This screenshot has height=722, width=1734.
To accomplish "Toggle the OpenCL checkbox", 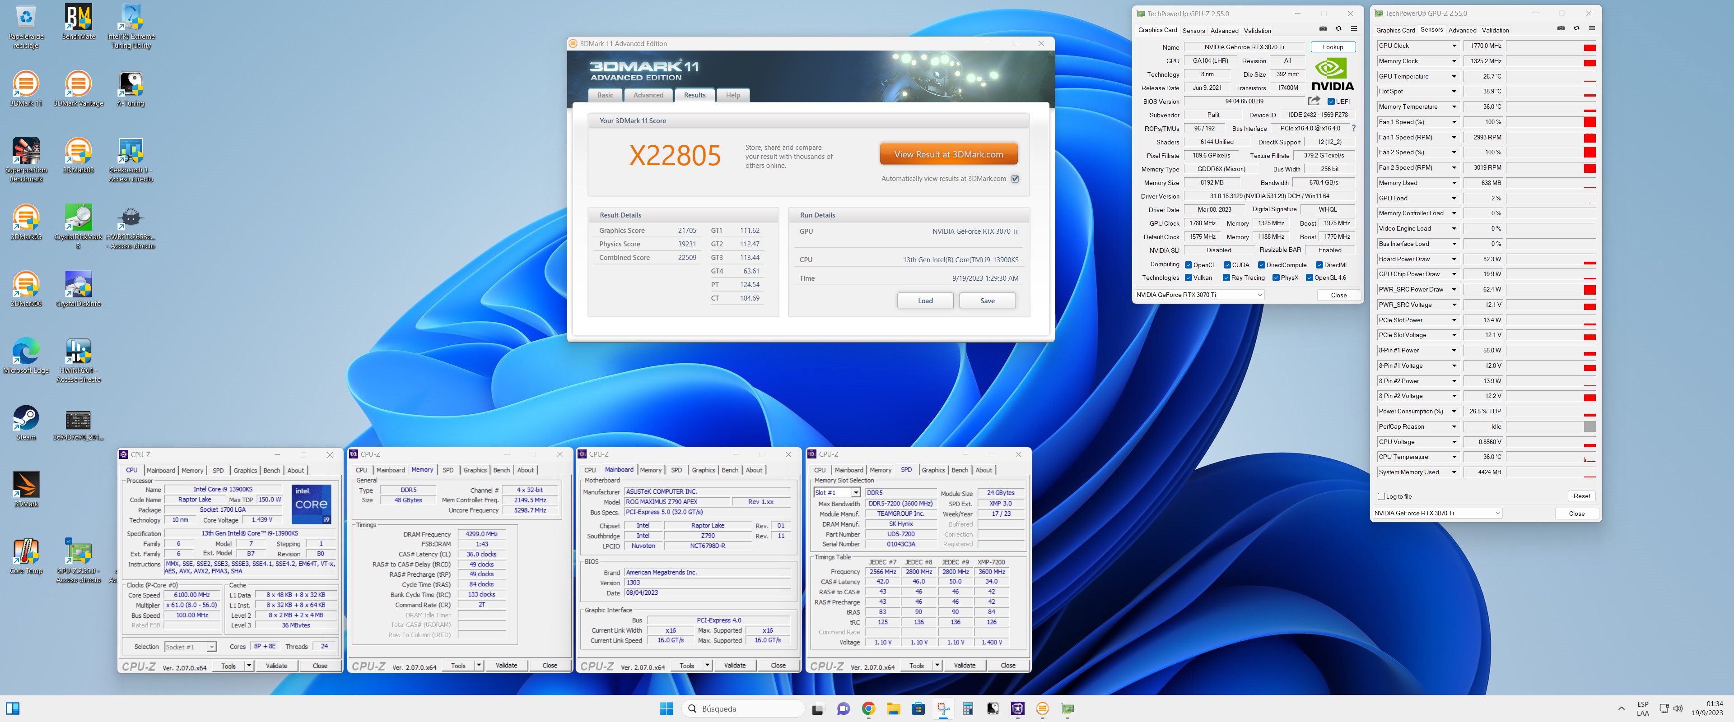I will (x=1188, y=265).
